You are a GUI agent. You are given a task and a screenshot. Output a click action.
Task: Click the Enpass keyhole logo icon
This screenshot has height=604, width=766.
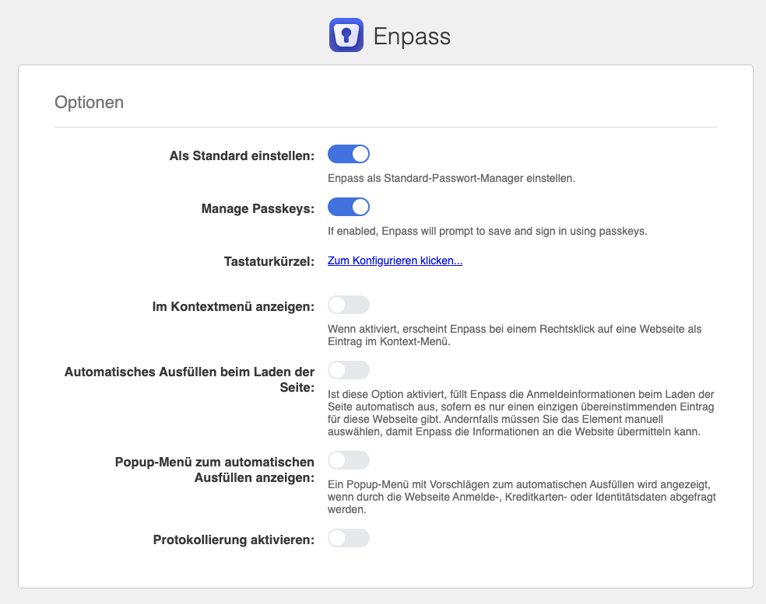point(346,36)
